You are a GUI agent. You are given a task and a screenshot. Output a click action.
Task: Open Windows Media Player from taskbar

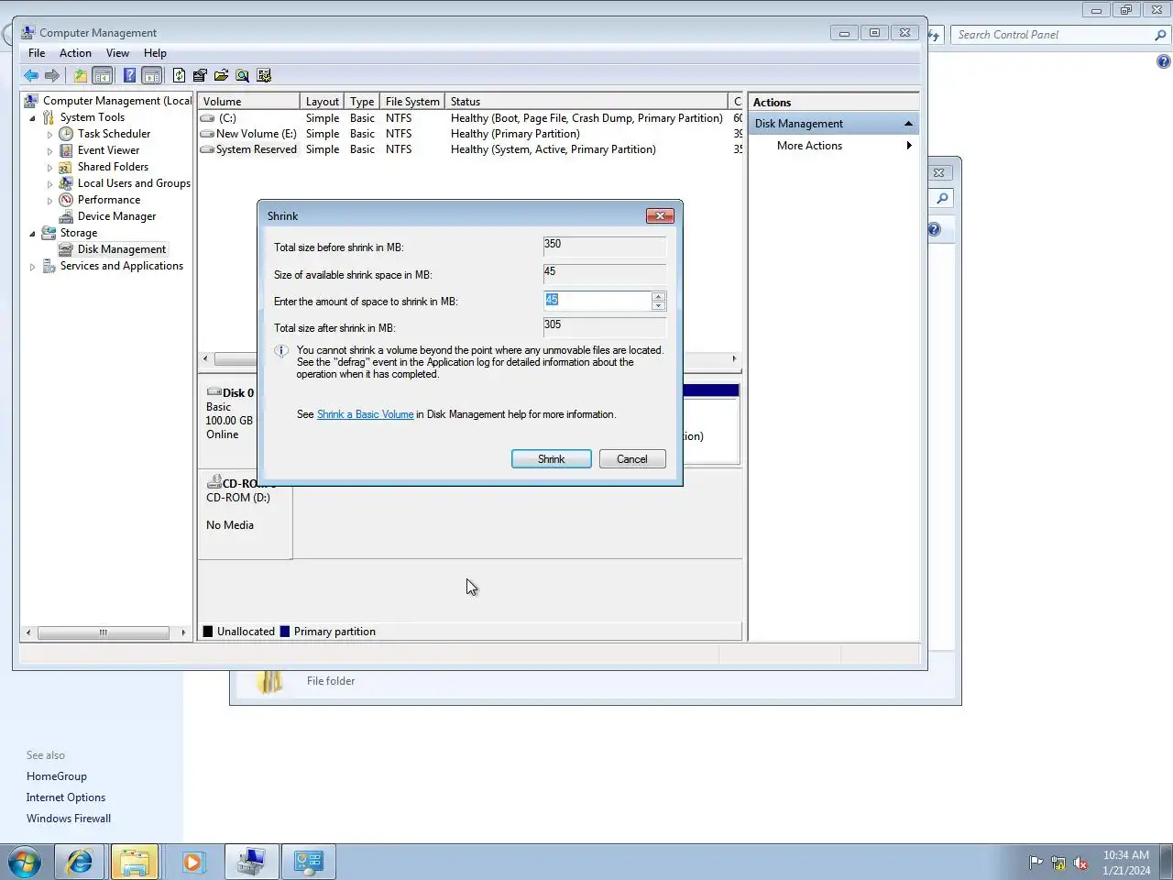click(x=192, y=862)
